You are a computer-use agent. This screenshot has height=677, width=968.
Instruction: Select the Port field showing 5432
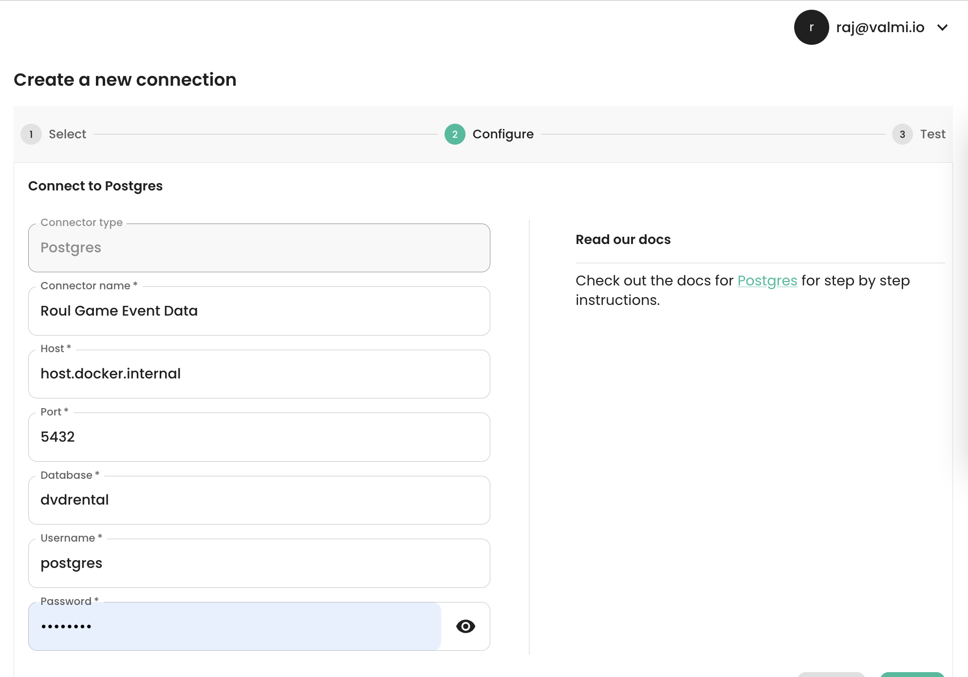(x=259, y=437)
